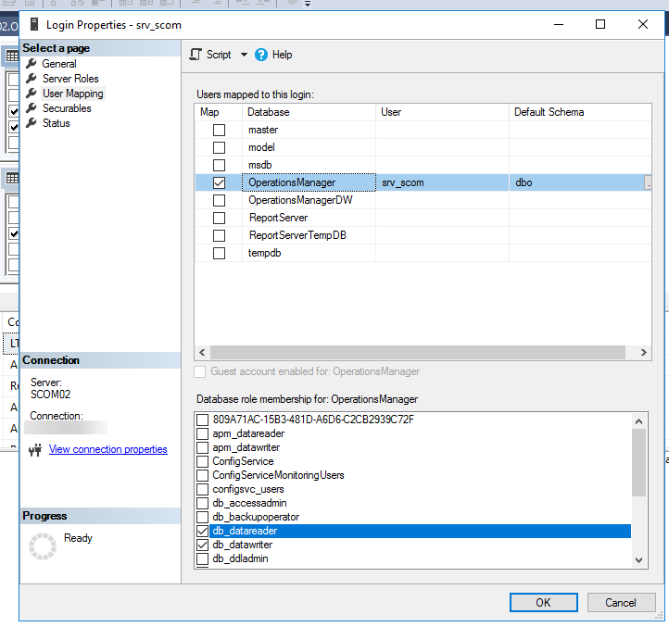Click the horizontal scrollbar right arrow
The width and height of the screenshot is (669, 627).
click(644, 352)
